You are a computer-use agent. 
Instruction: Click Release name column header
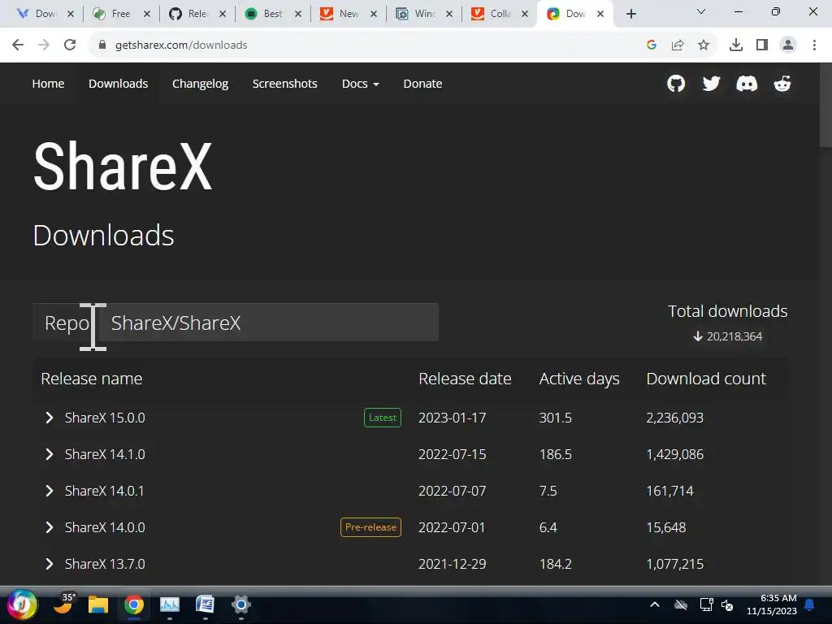(91, 379)
